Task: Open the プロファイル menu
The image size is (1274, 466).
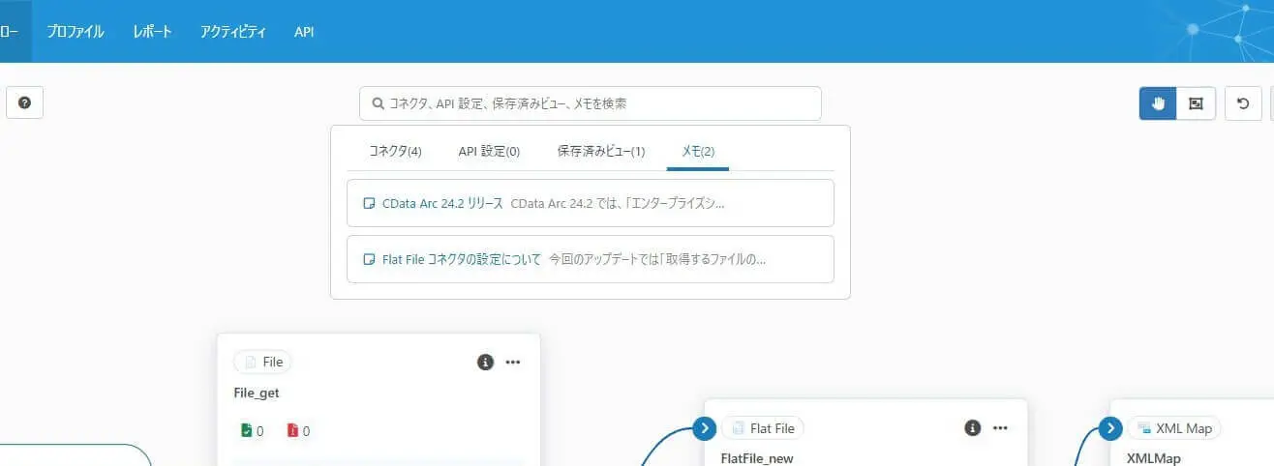Action: [x=76, y=32]
